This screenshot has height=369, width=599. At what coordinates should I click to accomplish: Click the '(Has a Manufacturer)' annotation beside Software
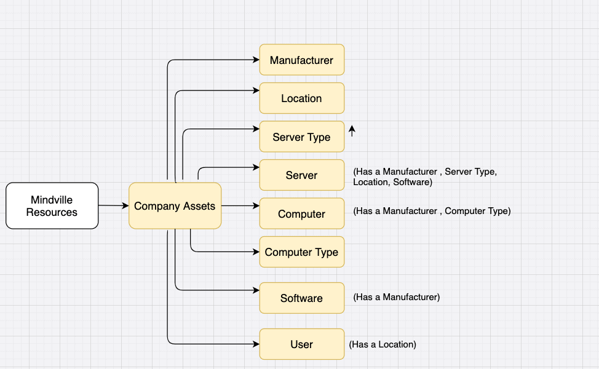point(398,297)
